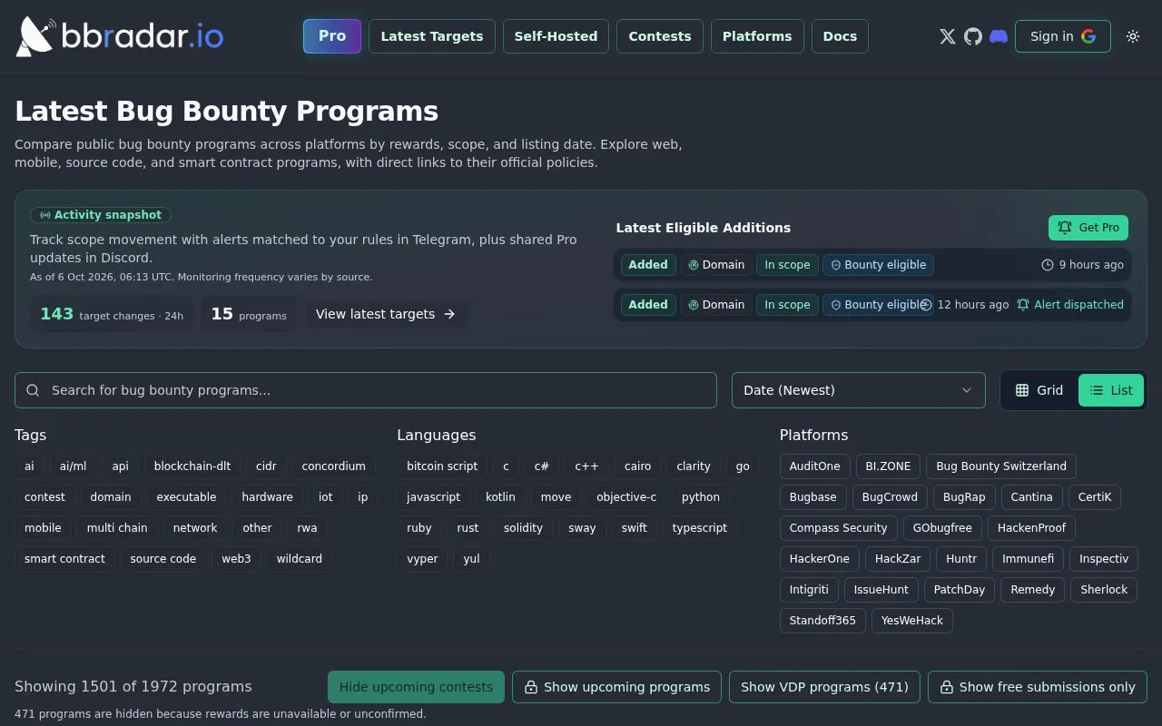
Task: Toggle light/dark theme sun icon
Action: tap(1133, 36)
